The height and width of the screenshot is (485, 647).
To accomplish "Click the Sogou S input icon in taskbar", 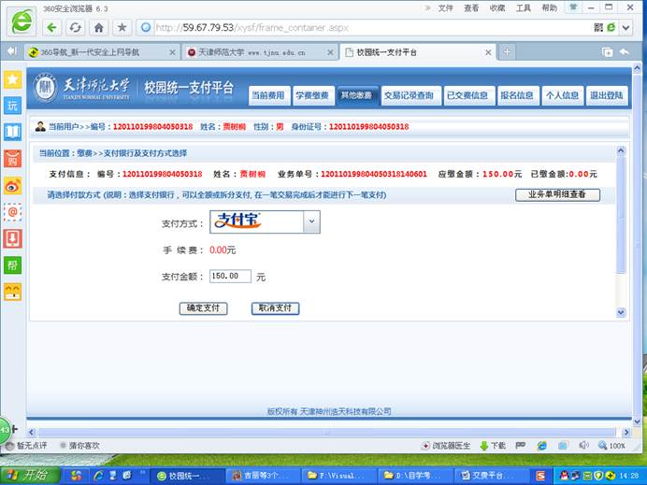I will pyautogui.click(x=541, y=476).
